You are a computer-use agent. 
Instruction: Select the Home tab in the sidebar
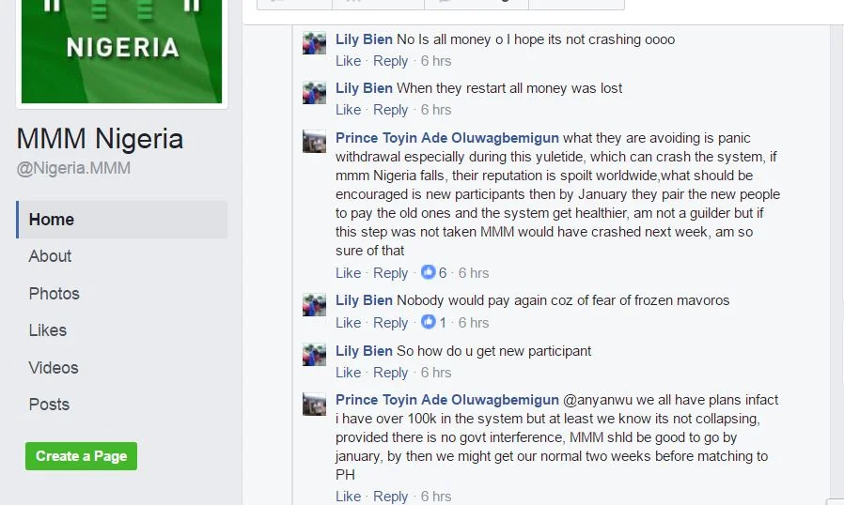(x=121, y=220)
